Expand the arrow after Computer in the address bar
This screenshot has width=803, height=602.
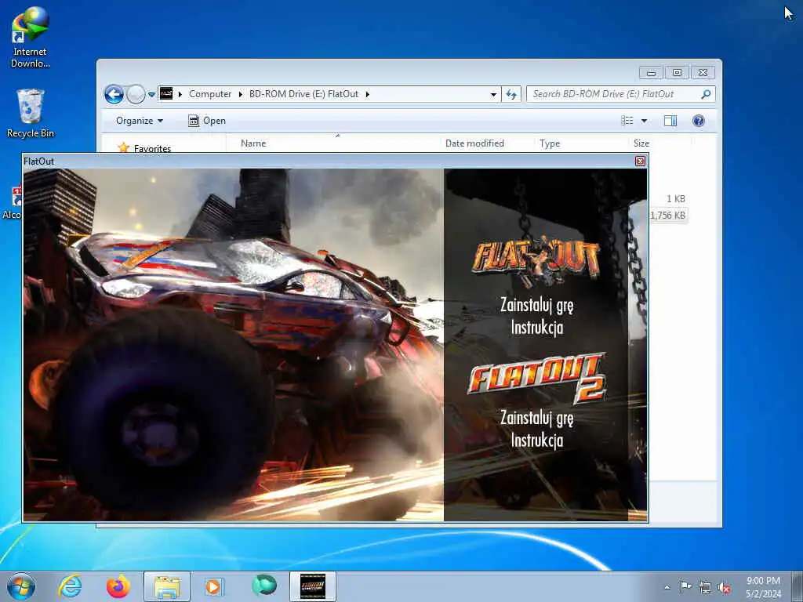[240, 94]
